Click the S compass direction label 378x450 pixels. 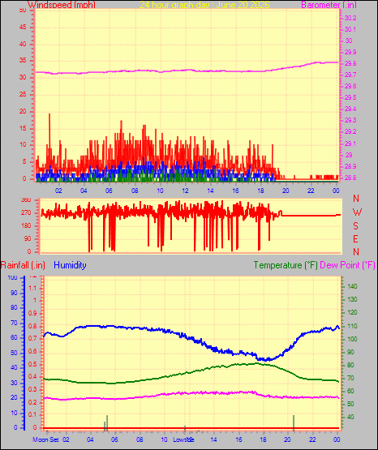click(x=355, y=226)
